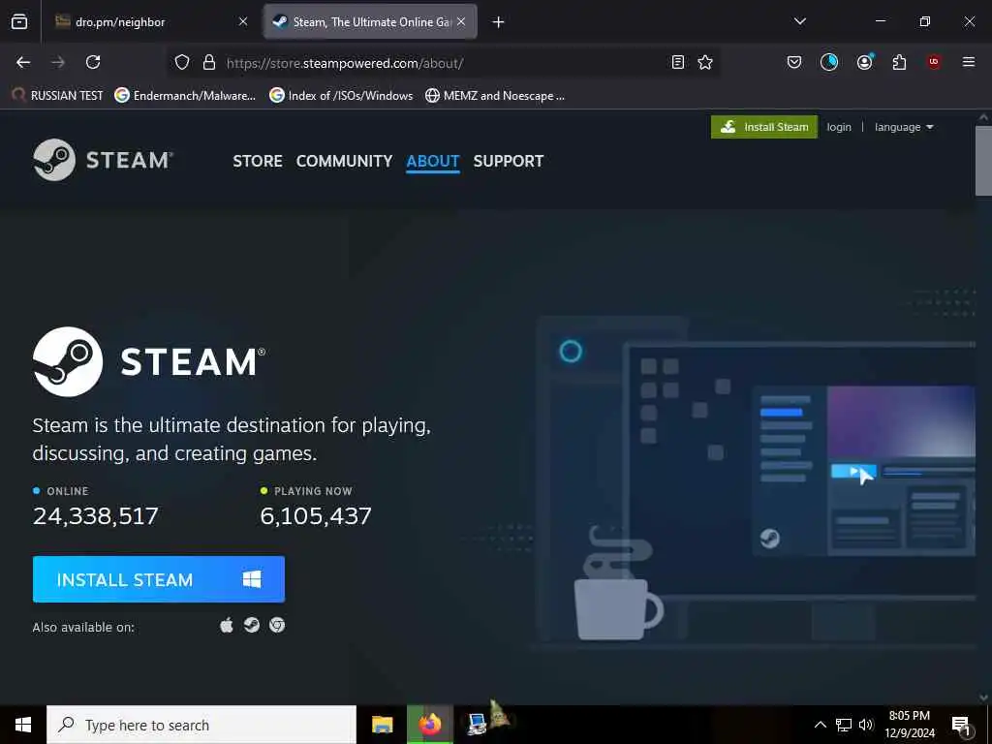Image resolution: width=992 pixels, height=744 pixels.
Task: Show hidden system tray icons
Action: pos(820,725)
